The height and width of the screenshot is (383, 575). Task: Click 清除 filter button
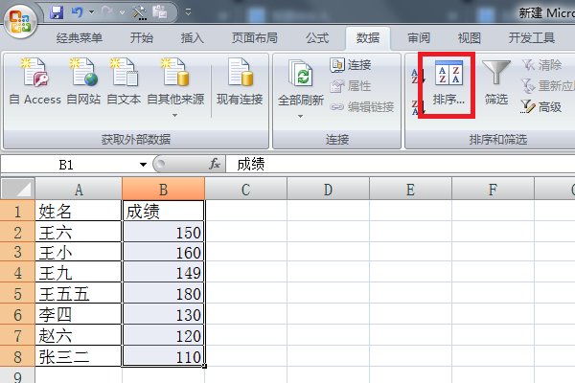click(542, 65)
